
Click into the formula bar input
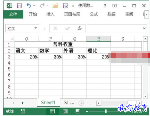[x=115, y=28]
